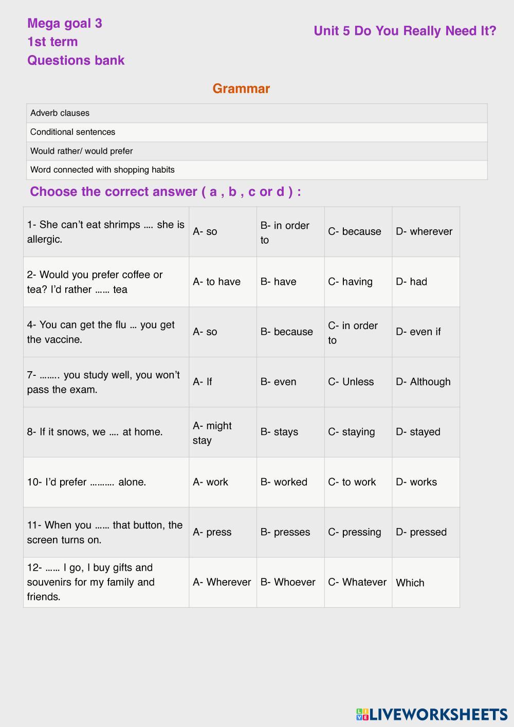Select 'B- because' in question 4 row
The image size is (514, 727).
point(286,332)
